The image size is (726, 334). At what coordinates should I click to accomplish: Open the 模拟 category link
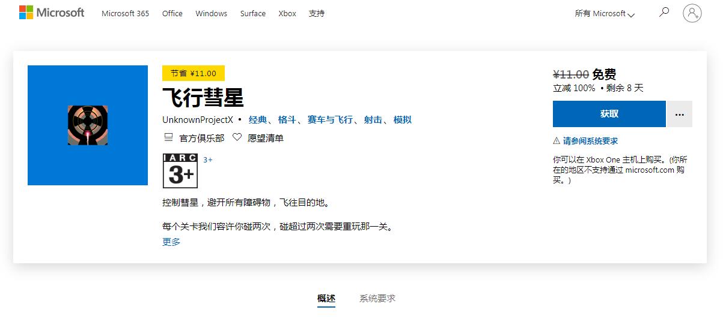click(403, 120)
